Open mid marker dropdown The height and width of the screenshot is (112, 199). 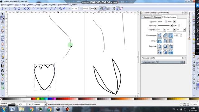click(174, 30)
